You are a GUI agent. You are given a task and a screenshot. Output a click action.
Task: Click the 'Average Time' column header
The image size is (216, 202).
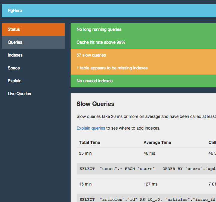point(157,142)
